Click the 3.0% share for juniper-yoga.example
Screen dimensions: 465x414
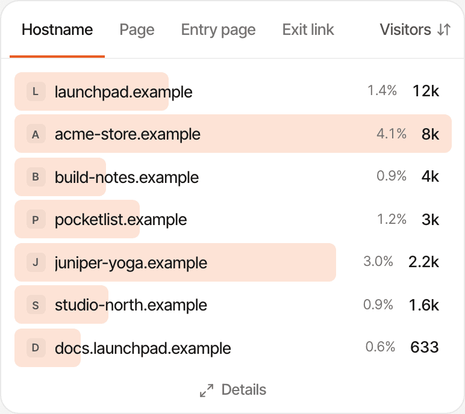point(378,262)
